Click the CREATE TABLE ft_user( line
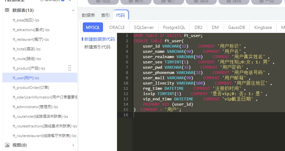The width and height of the screenshot is (285, 151). pos(158,41)
